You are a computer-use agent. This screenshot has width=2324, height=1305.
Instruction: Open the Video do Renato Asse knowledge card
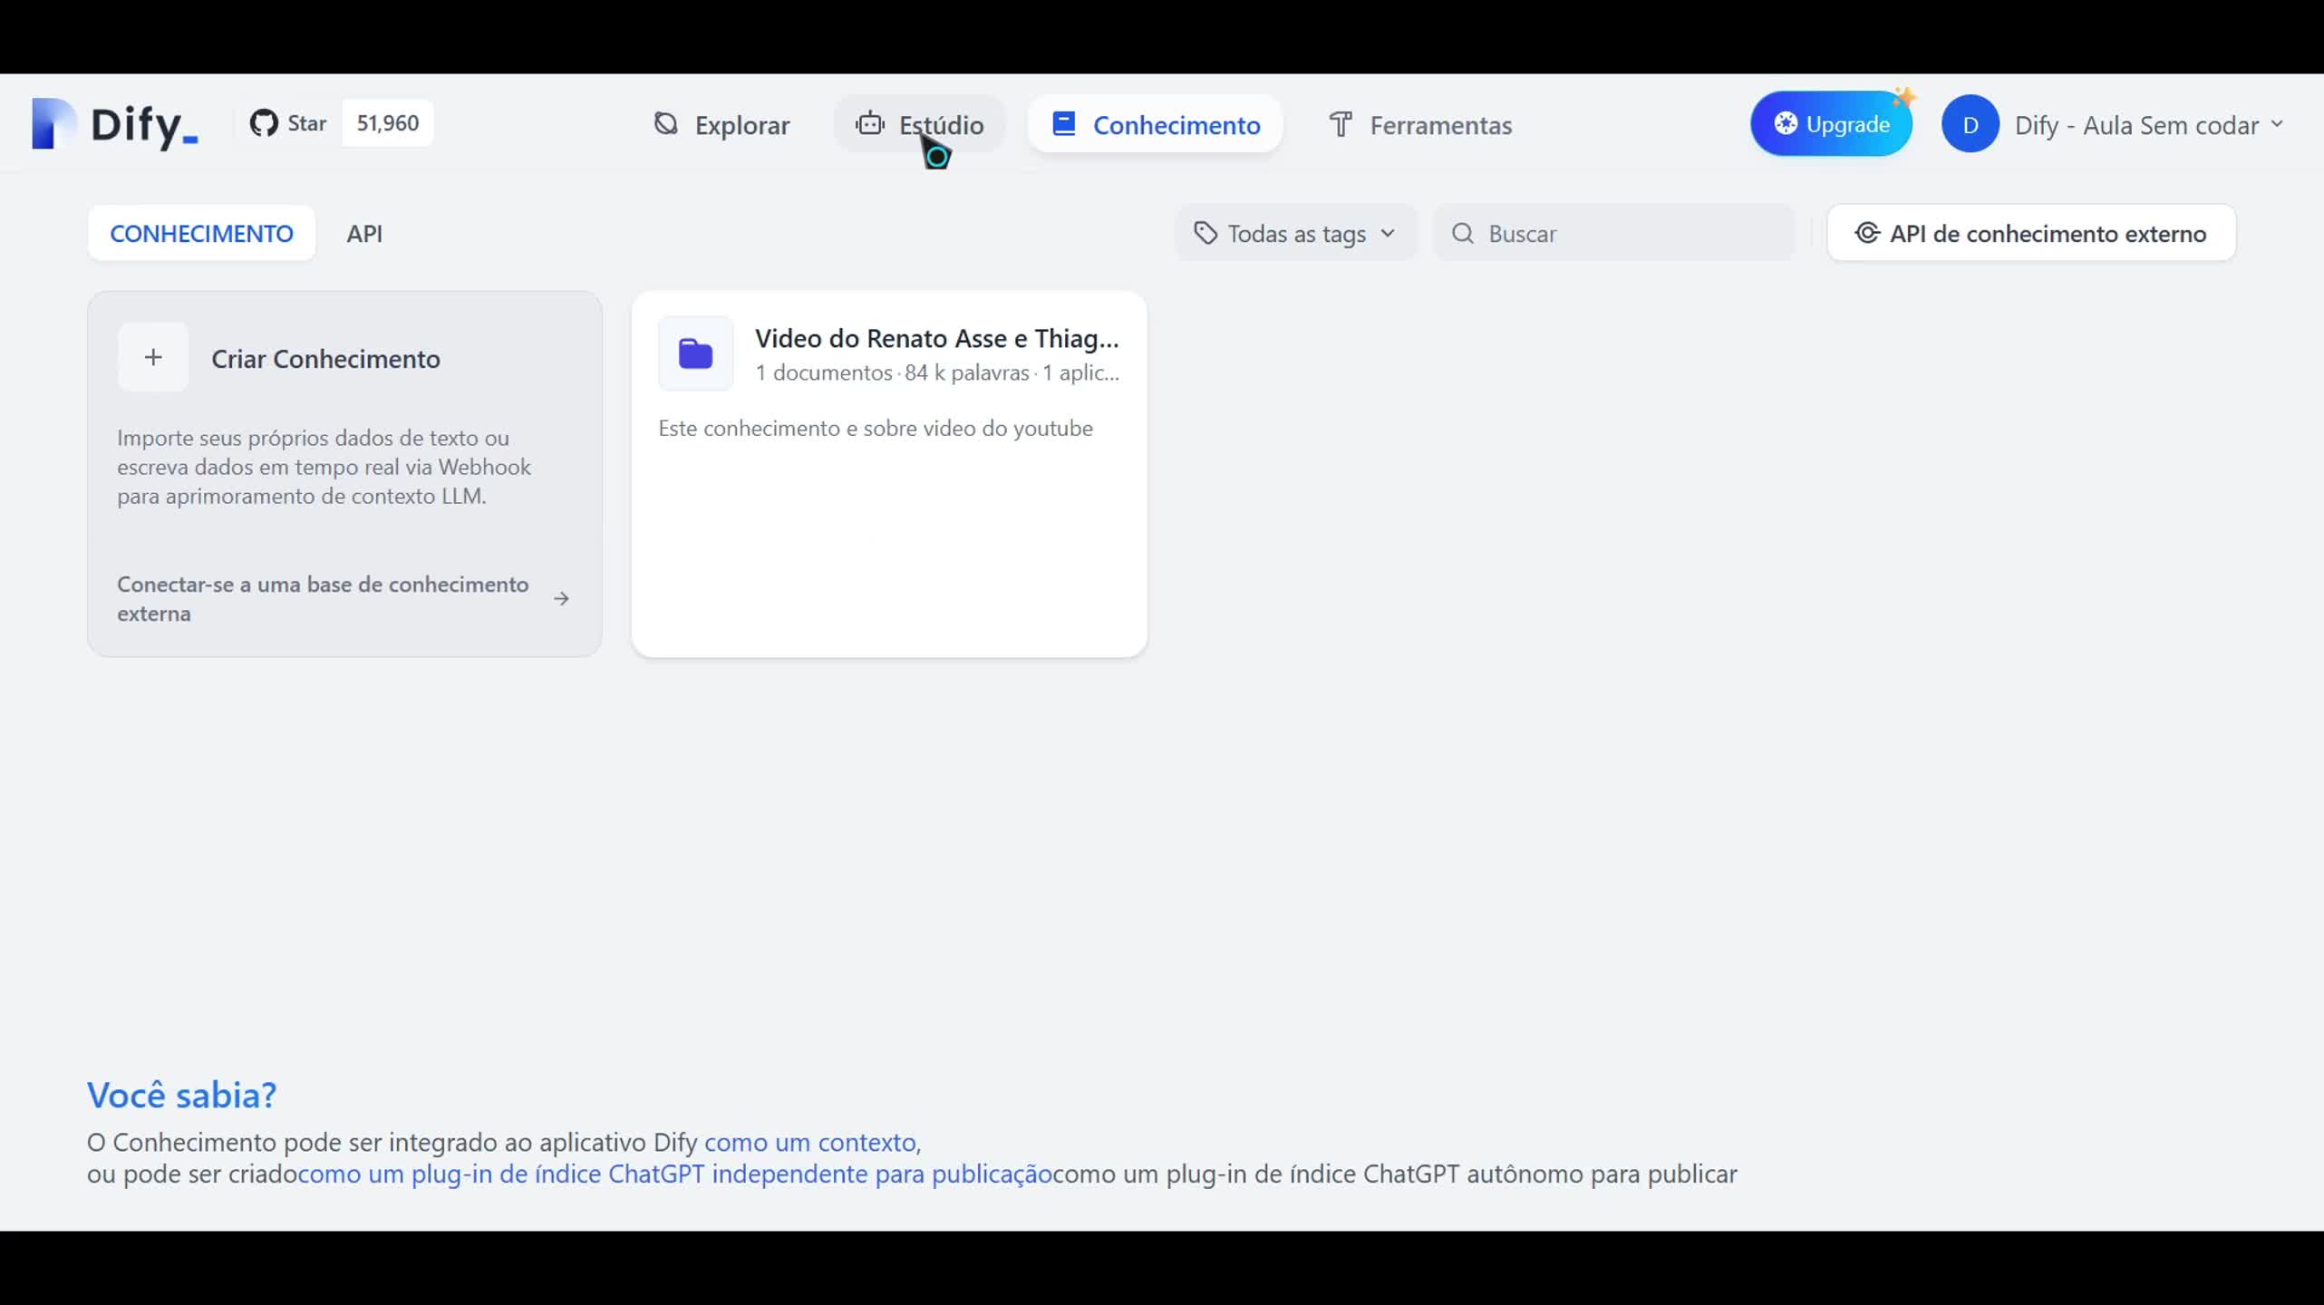click(936, 338)
